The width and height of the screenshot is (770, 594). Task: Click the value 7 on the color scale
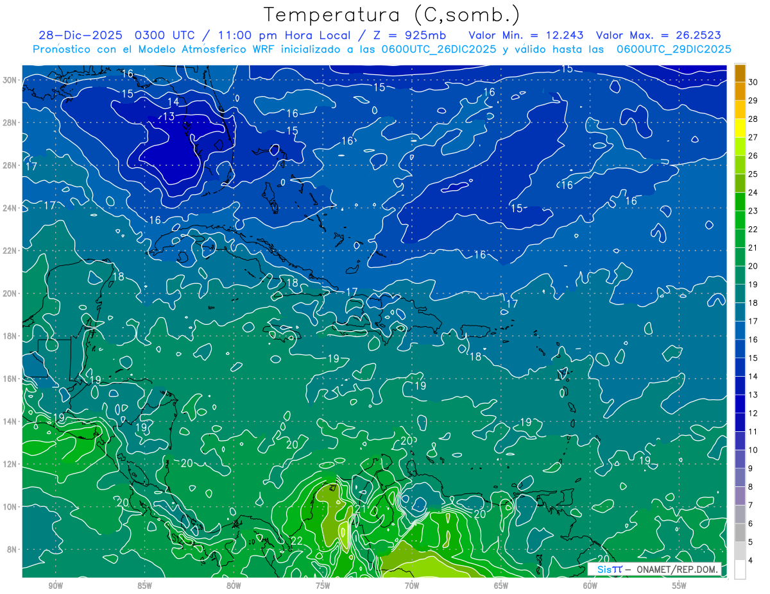point(751,506)
